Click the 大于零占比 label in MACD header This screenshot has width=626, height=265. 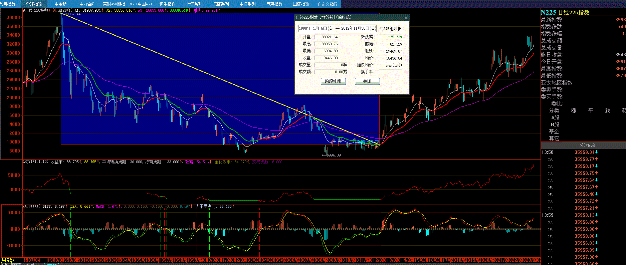tap(206, 206)
